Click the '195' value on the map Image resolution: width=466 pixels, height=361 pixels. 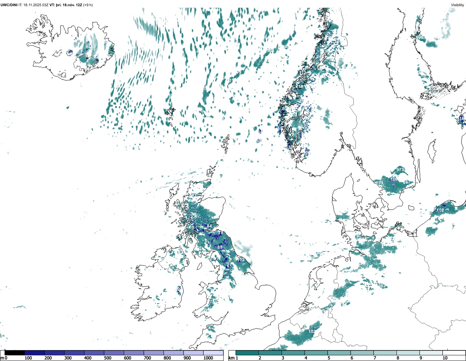pyautogui.click(x=379, y=183)
